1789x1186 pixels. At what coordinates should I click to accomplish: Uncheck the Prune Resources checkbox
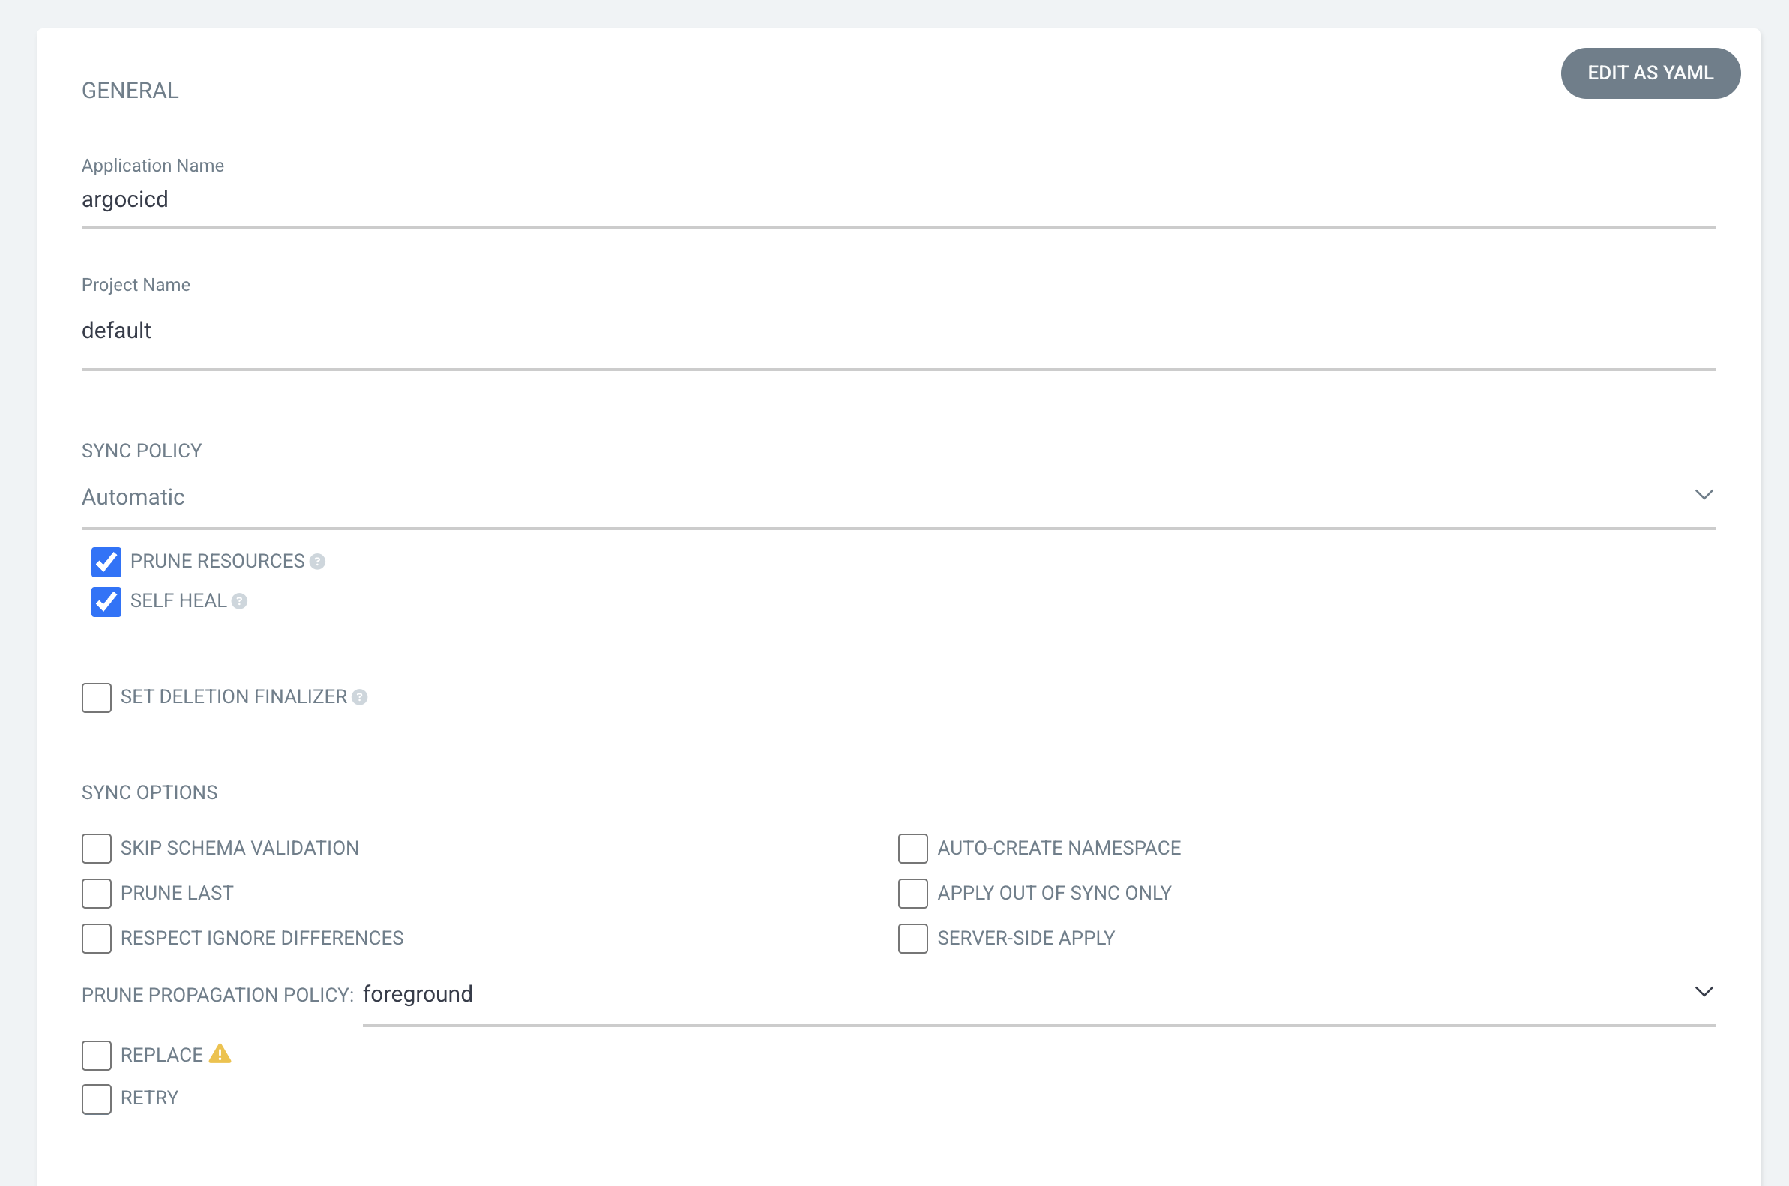[x=106, y=562]
